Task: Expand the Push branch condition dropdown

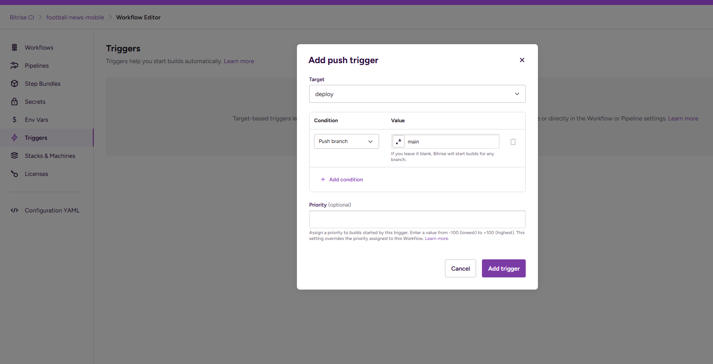Action: [346, 142]
